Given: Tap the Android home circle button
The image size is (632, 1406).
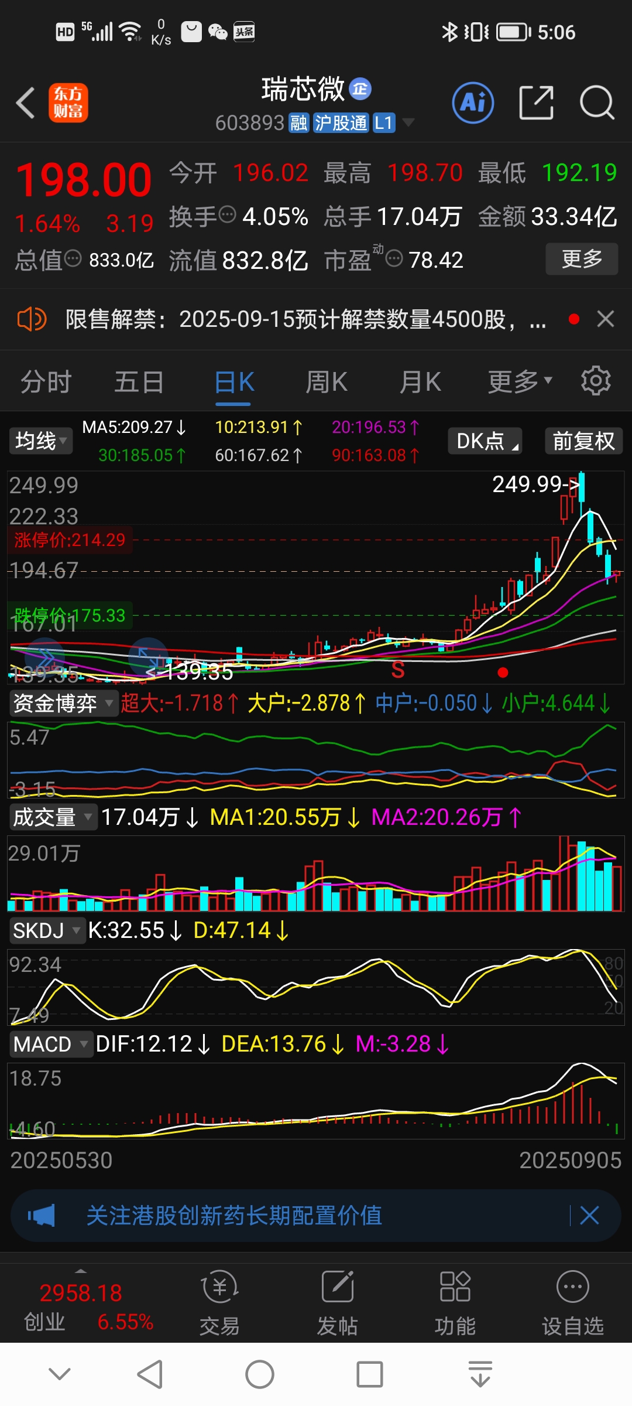Looking at the screenshot, I should click(260, 1374).
